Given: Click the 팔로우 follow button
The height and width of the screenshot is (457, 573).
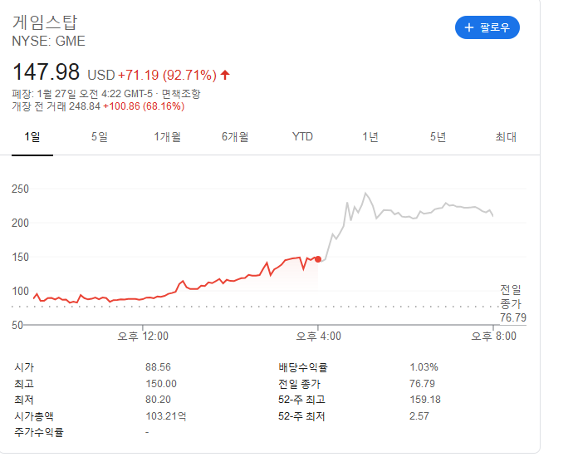Looking at the screenshot, I should click(487, 27).
